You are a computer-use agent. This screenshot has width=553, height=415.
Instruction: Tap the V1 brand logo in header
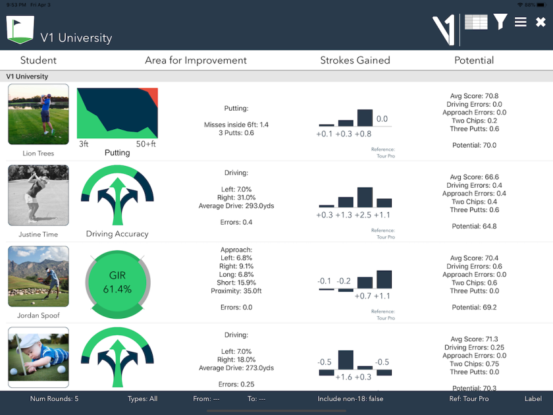click(443, 30)
